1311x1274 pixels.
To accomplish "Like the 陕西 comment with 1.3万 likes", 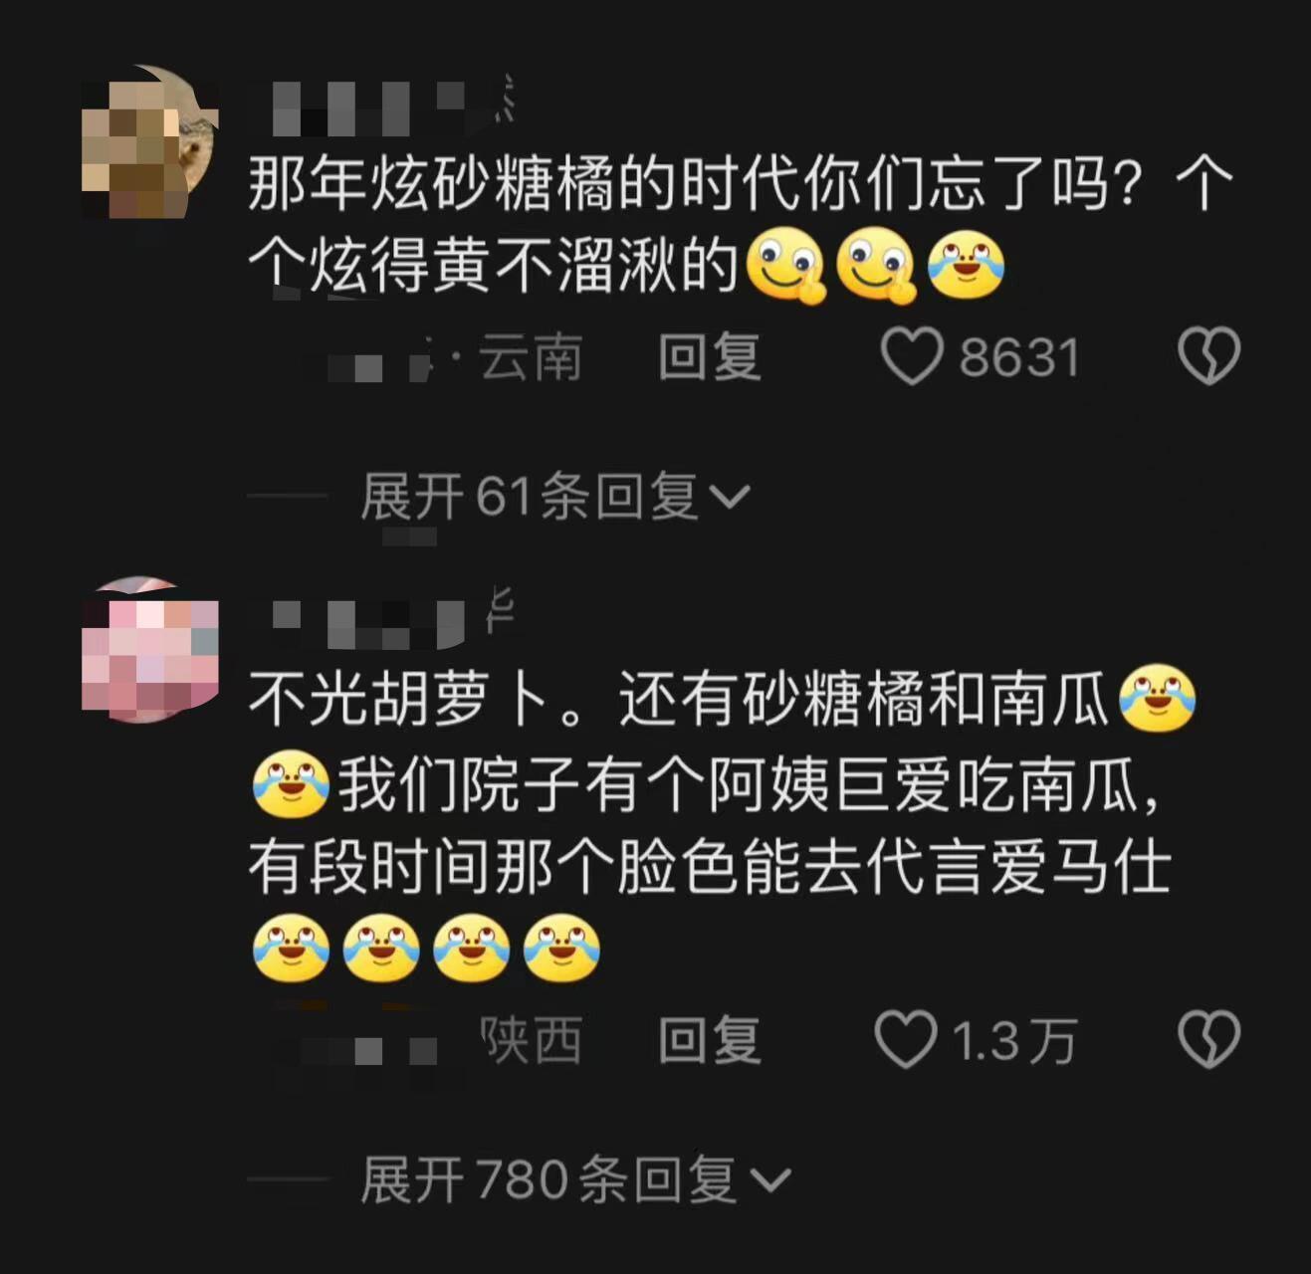I will pyautogui.click(x=906, y=1039).
